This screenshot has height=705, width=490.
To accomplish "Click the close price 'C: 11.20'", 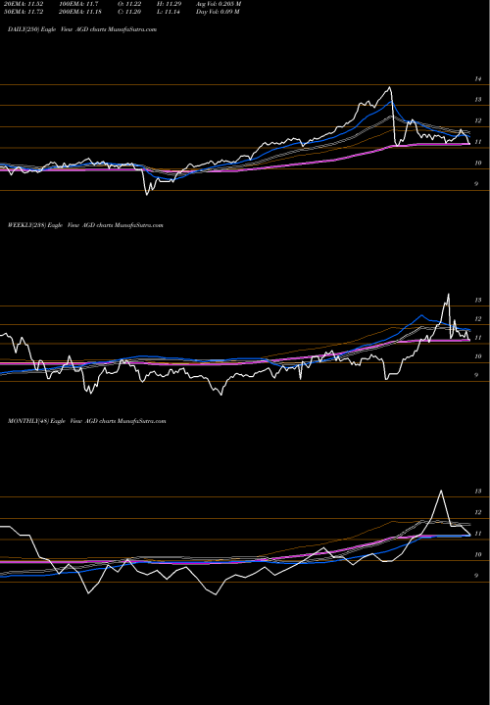I will click(129, 12).
